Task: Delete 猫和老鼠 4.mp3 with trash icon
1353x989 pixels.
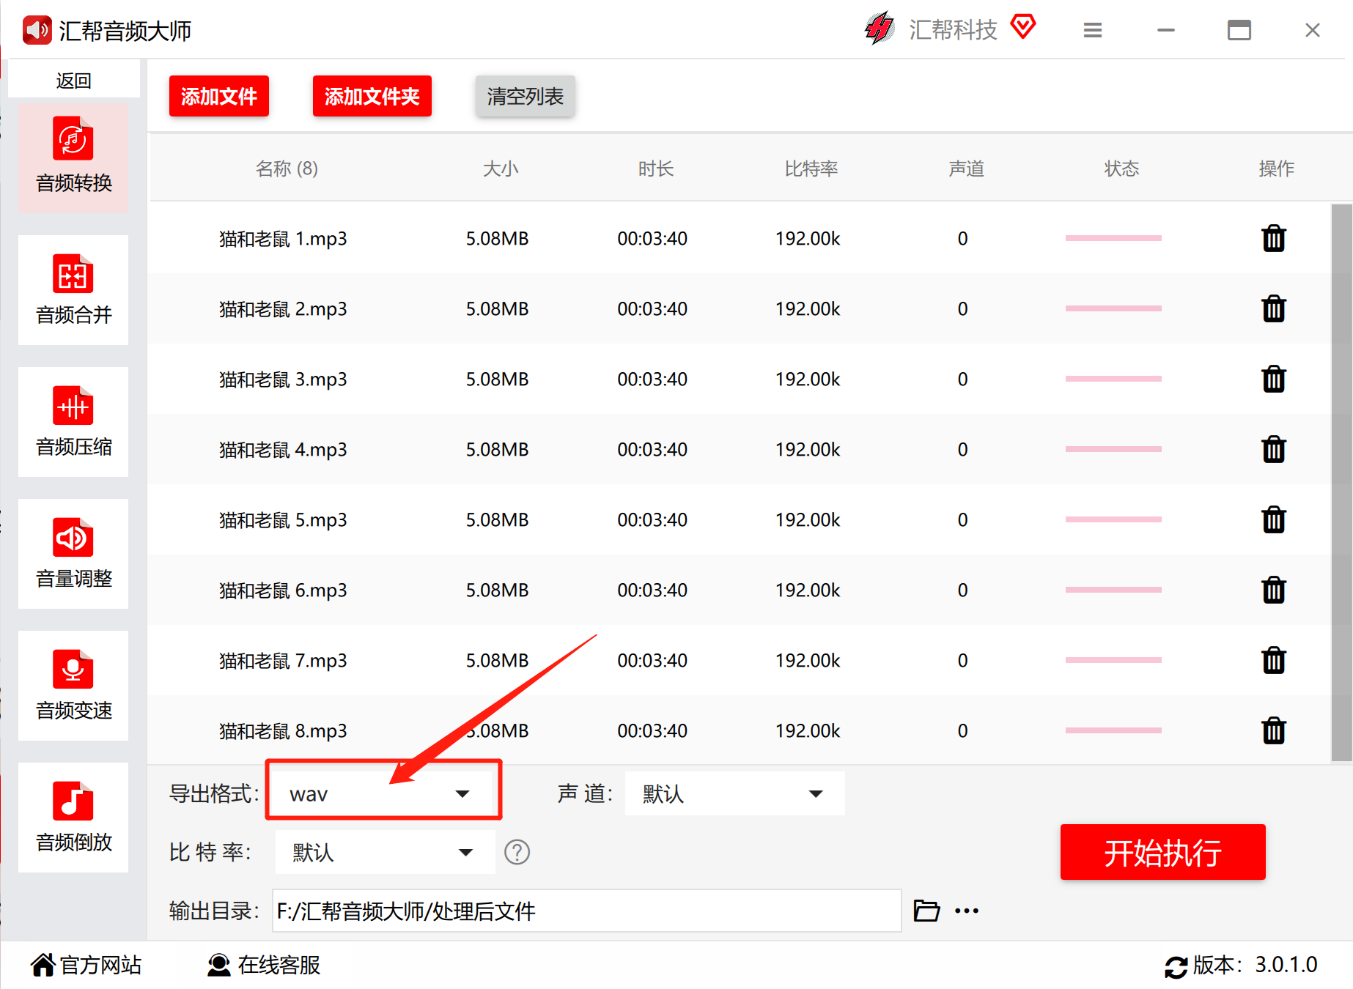Action: click(x=1274, y=449)
